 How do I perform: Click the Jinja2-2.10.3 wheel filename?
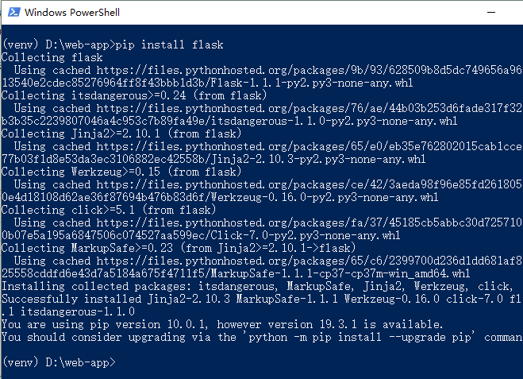point(318,159)
